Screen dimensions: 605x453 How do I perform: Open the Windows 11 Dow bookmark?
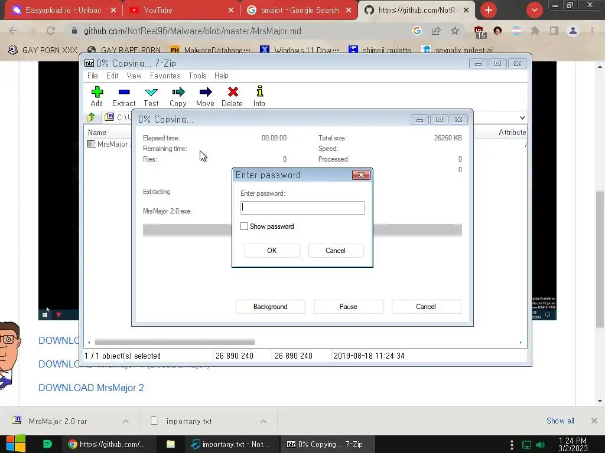[x=300, y=50]
